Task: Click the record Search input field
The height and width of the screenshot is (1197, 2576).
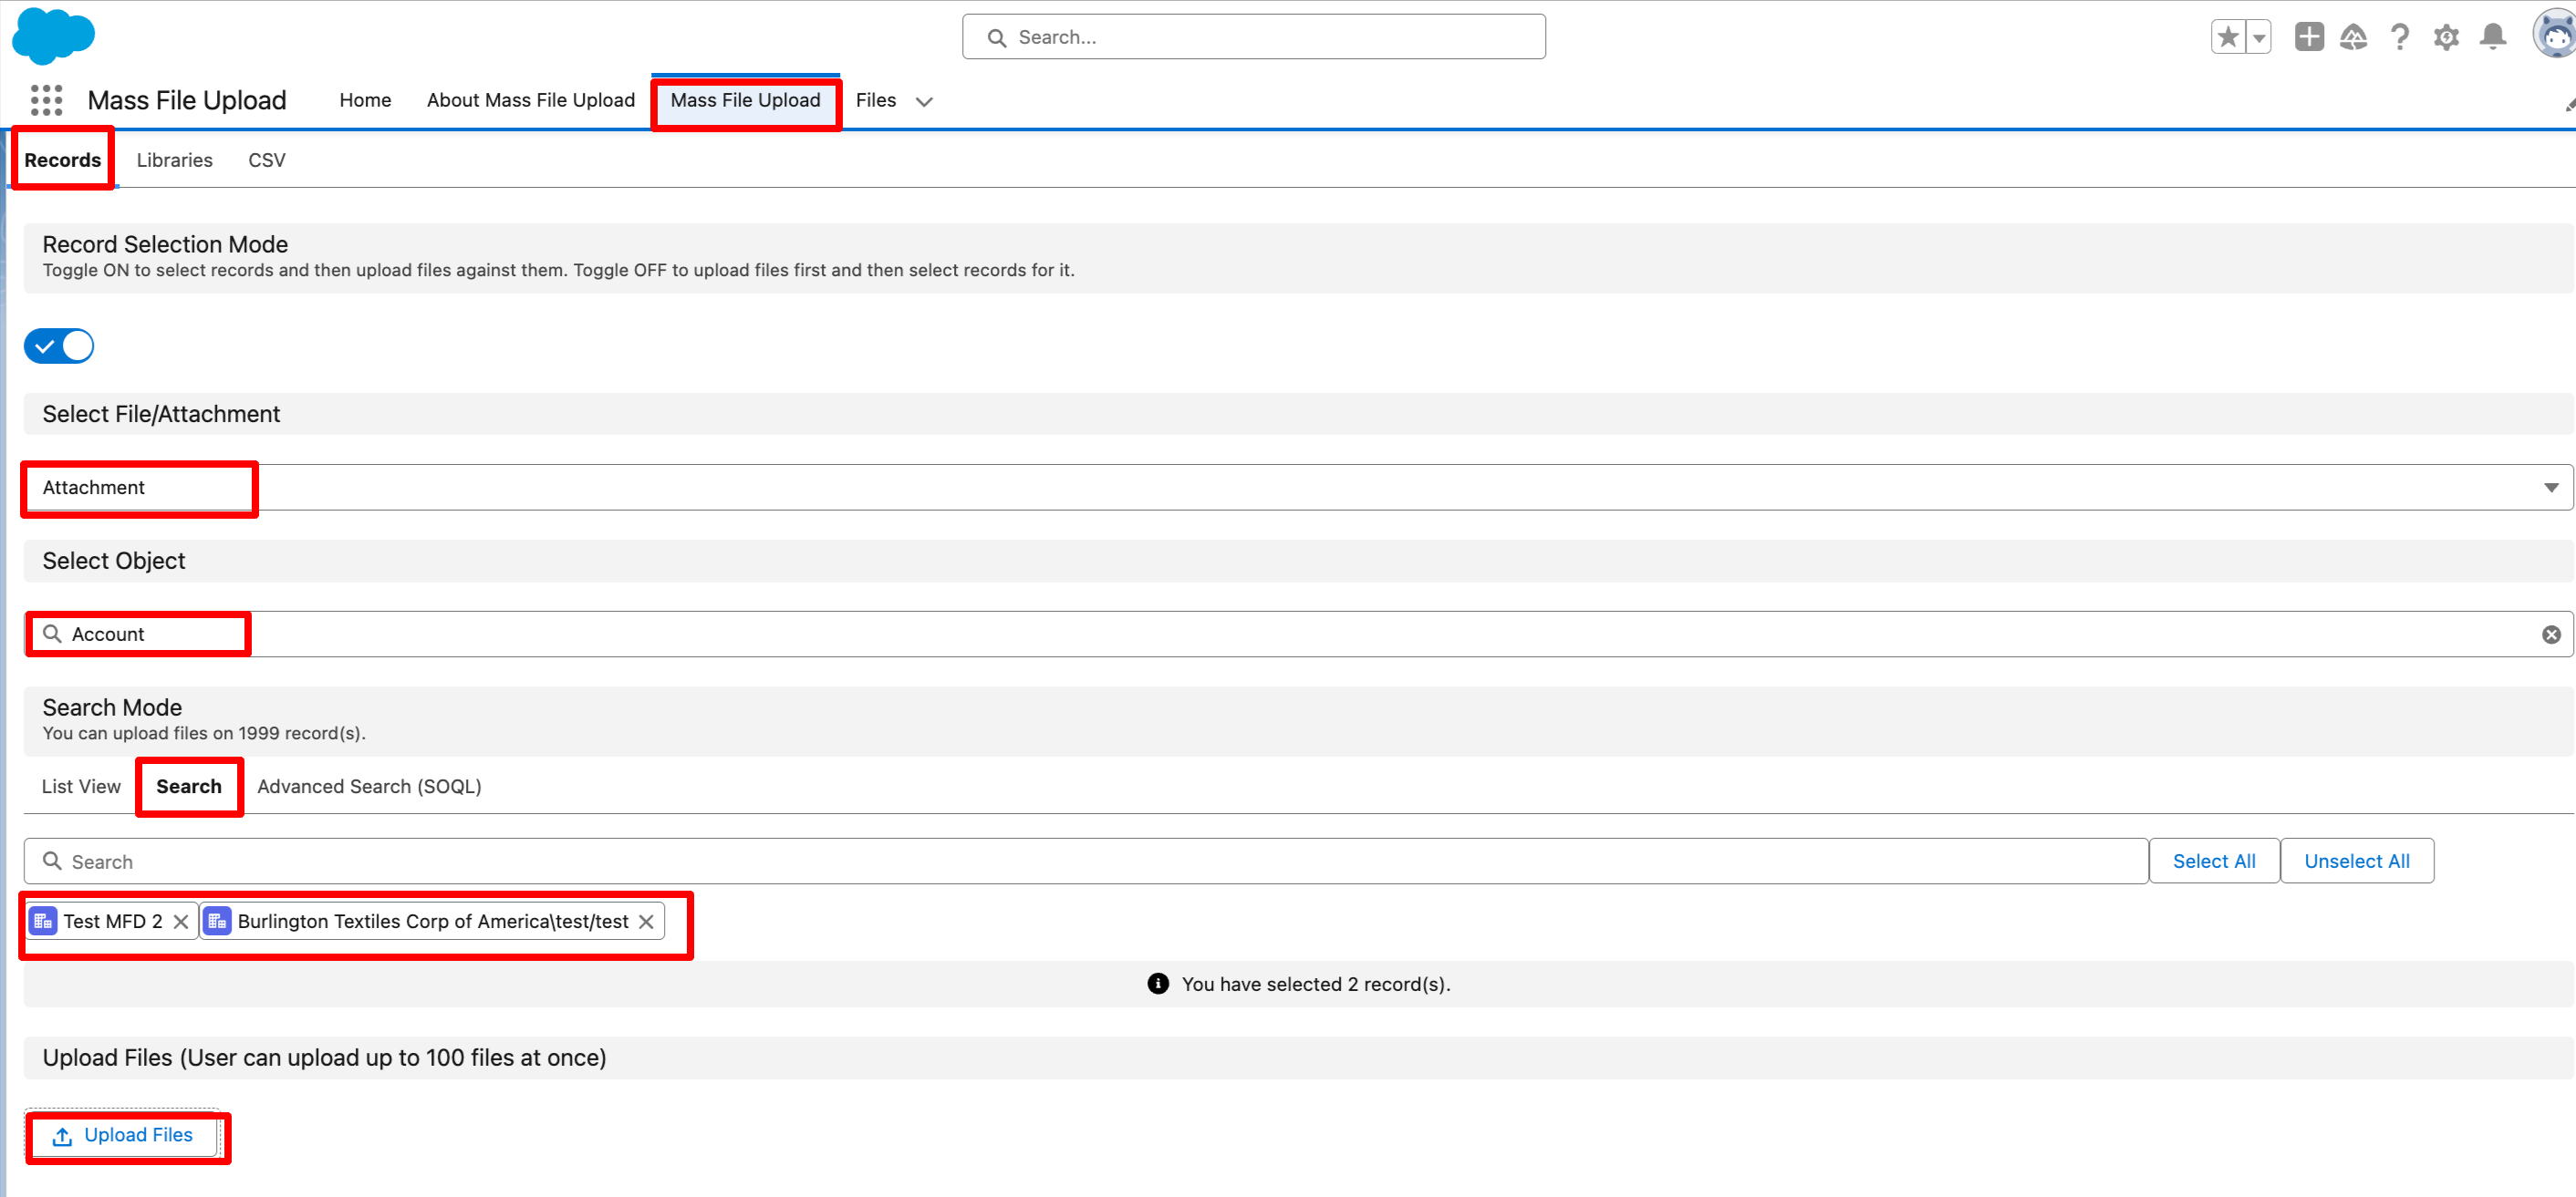Action: click(x=1086, y=862)
